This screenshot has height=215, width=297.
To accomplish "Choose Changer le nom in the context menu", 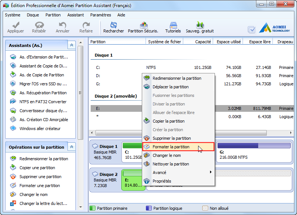I will click(x=178, y=155).
